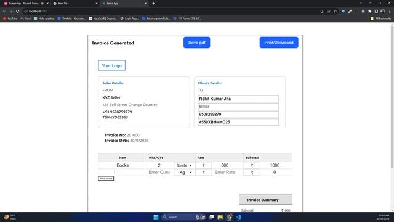
Task: Click the quantity field showing 2
Action: pos(159,165)
